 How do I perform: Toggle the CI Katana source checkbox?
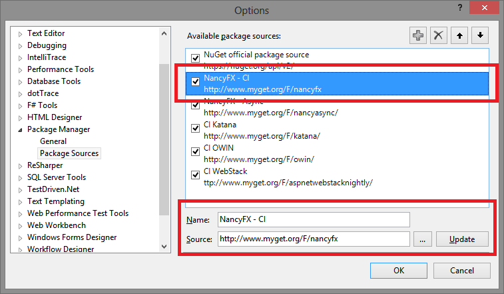pos(196,128)
